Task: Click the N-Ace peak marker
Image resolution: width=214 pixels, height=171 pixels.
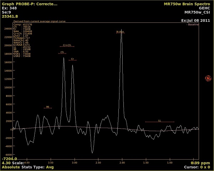Action: [x=120, y=32]
